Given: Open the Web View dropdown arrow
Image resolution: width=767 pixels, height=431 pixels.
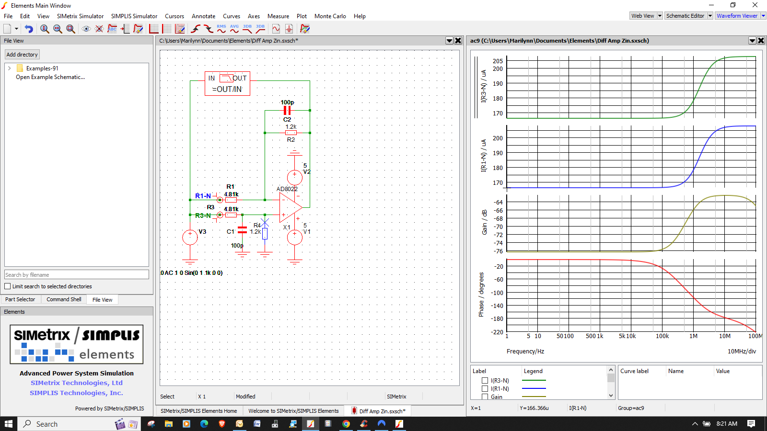Looking at the screenshot, I should tap(660, 16).
